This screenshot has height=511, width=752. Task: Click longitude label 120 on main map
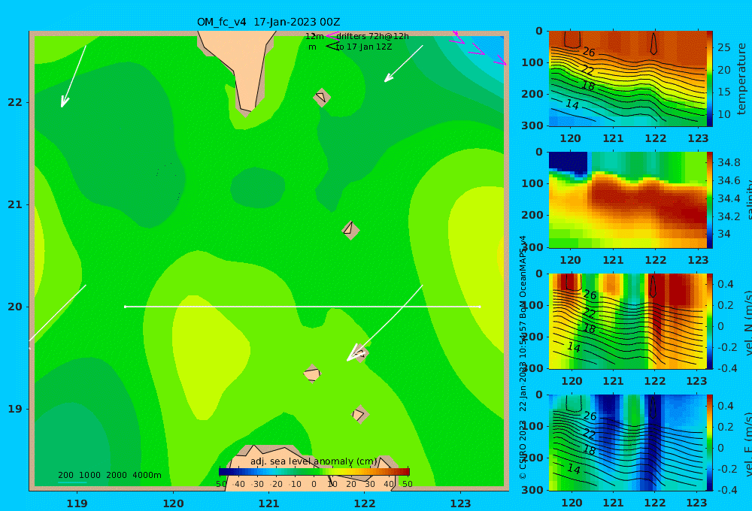tap(173, 503)
